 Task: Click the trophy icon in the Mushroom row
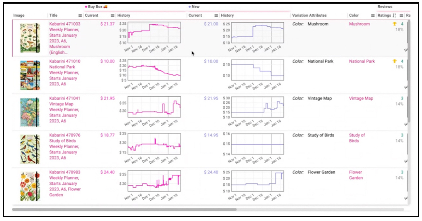(x=394, y=24)
